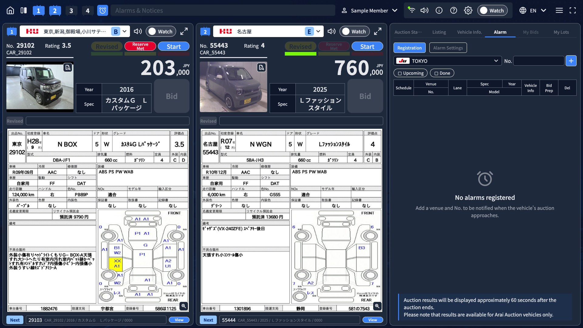Screen dimensions: 583x328
Task: Click Bid button for car 55443
Action: coord(365,96)
